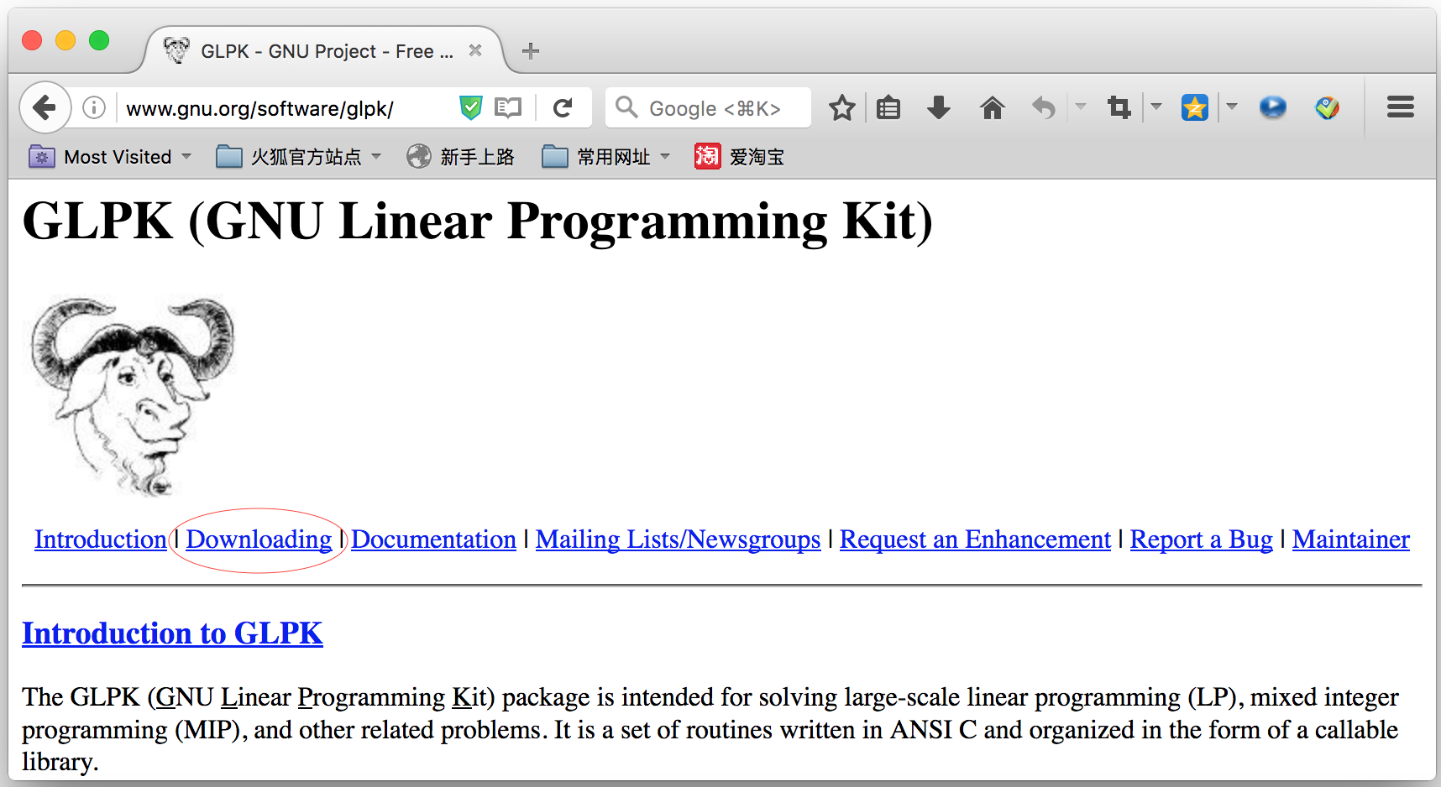Viewport: 1441px width, 787px height.
Task: Select the GLPK - GNU Project tab
Action: [323, 51]
